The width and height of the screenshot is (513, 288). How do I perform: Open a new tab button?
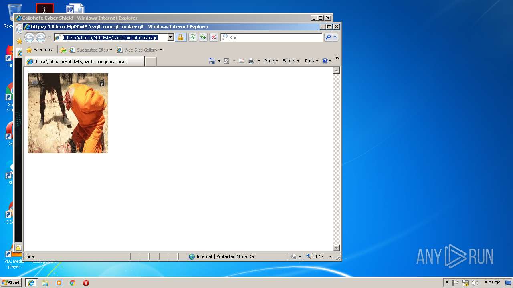click(151, 62)
